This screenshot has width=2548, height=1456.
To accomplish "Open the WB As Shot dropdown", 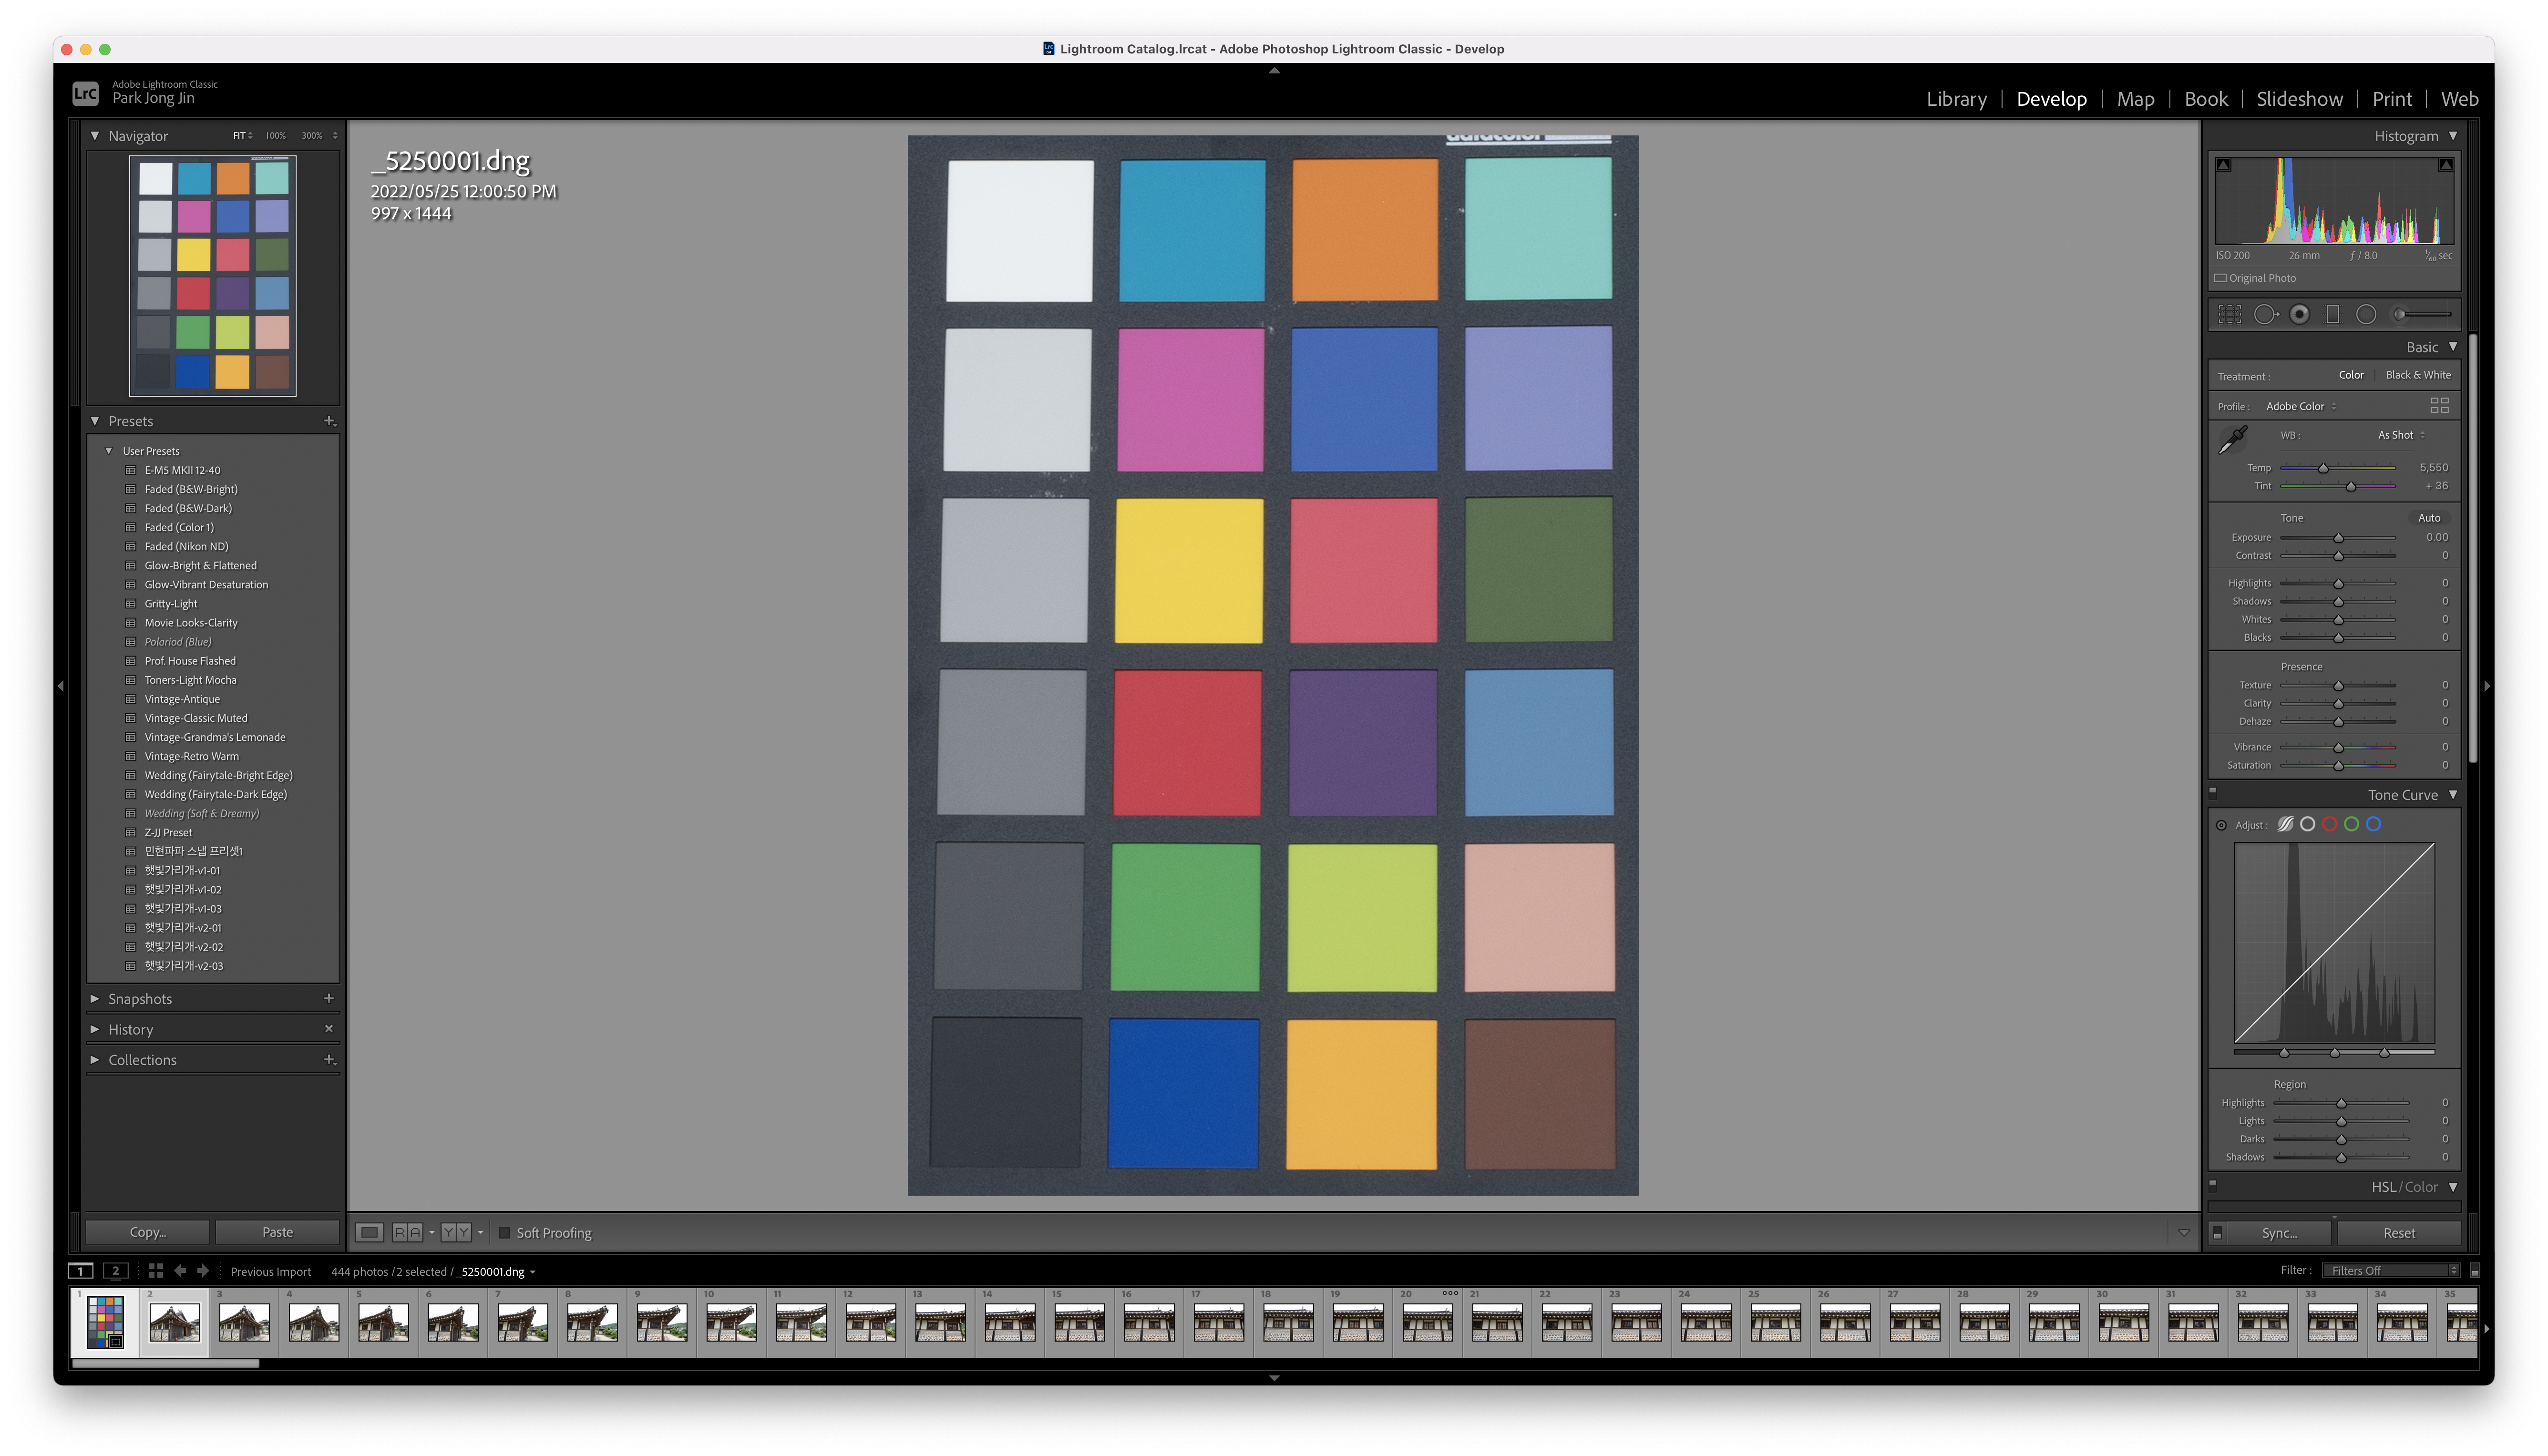I will click(x=2401, y=435).
